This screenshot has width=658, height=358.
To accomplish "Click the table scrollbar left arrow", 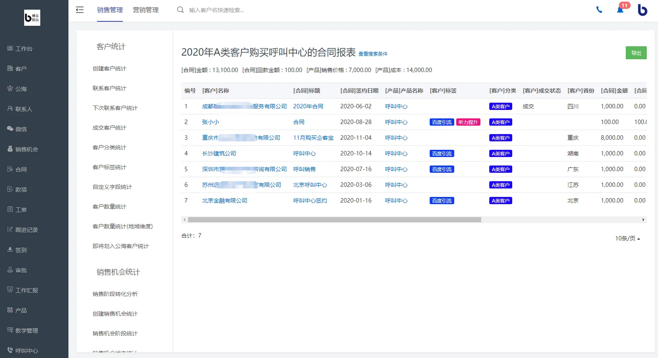I will click(x=184, y=220).
